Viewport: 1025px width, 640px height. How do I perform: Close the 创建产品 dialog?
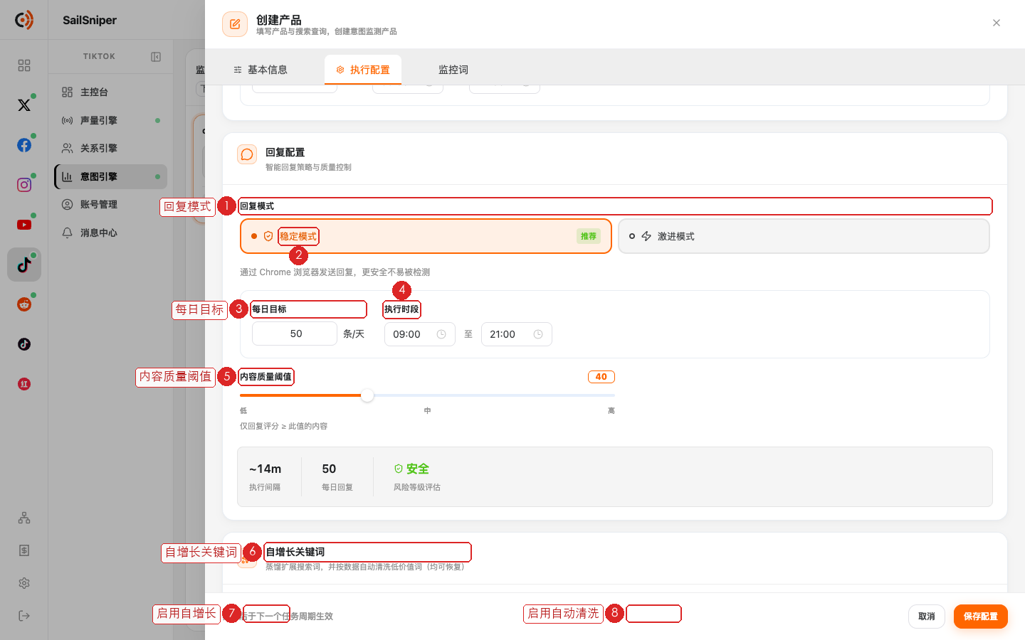pos(997,23)
